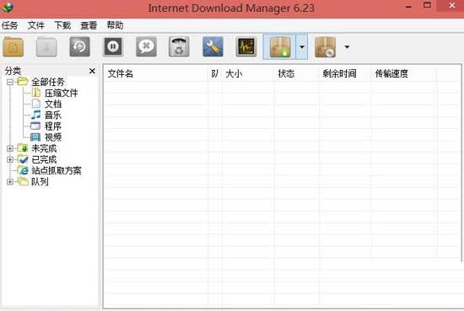Click the Stop/pause download toolbar icon

tap(113, 46)
